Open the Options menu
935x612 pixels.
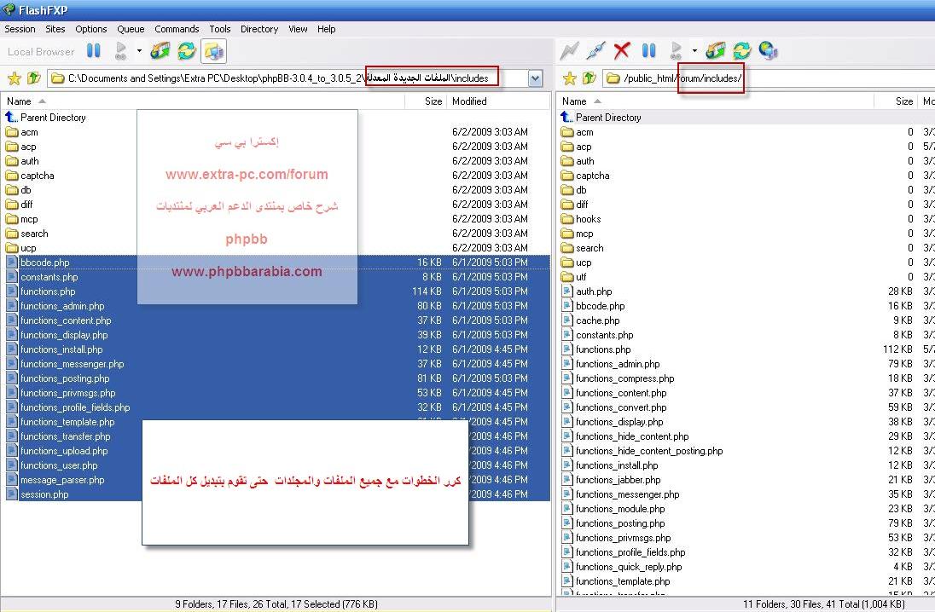(x=90, y=29)
